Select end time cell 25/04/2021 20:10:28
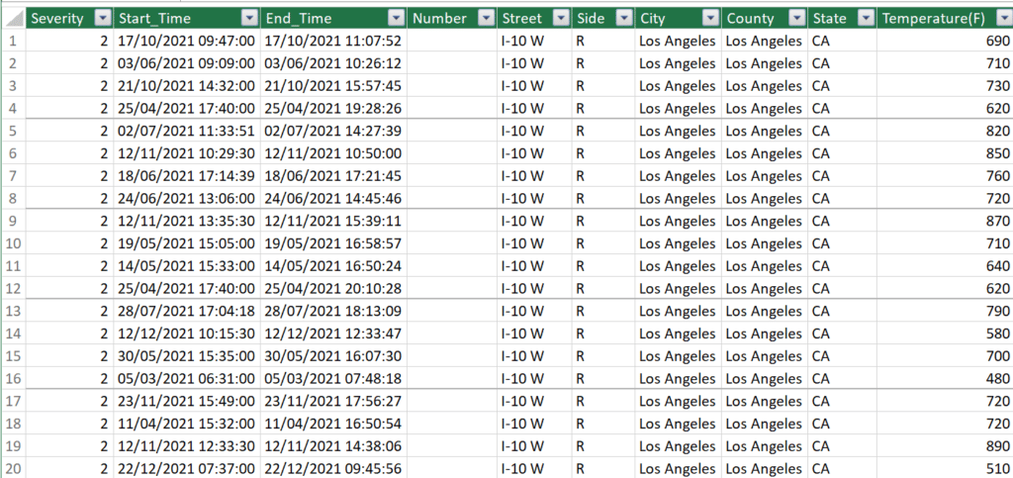1013x478 pixels. tap(334, 288)
